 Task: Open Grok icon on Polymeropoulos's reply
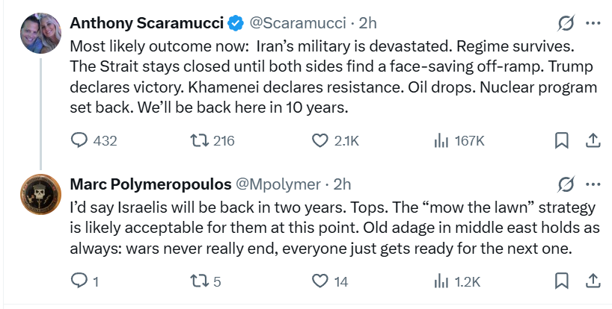pyautogui.click(x=566, y=184)
